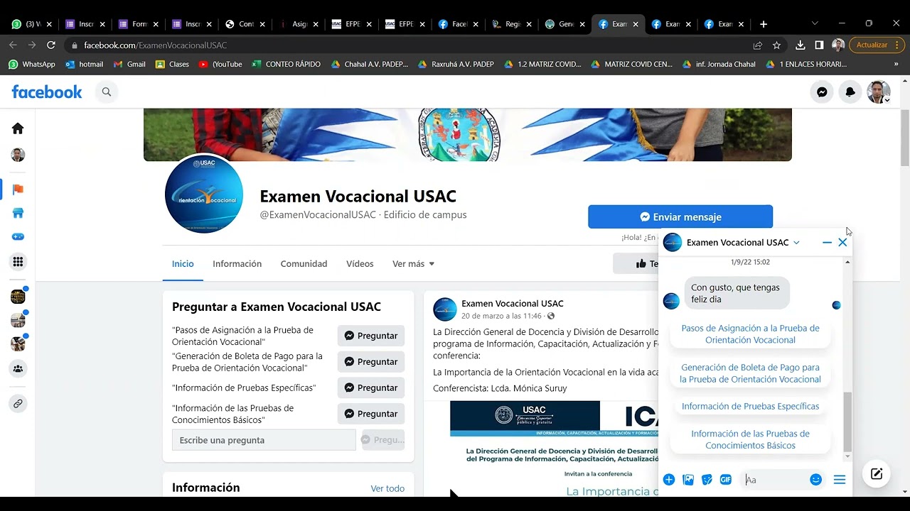
Task: Click the chat message text field
Action: (775, 480)
